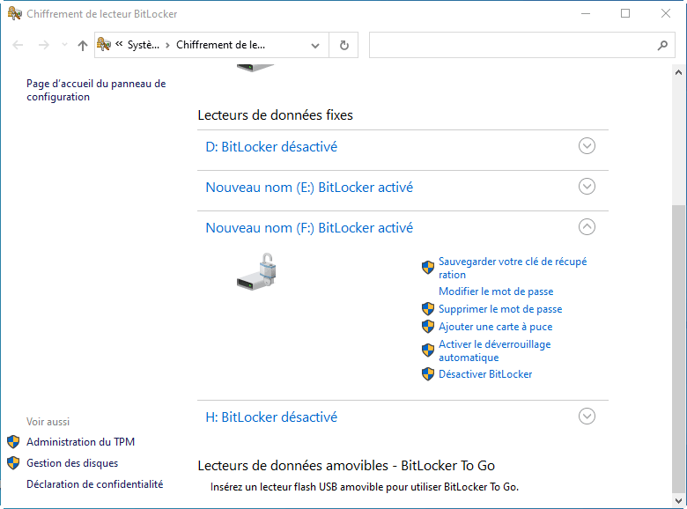
Task: Click Ajouter une carte à puce
Action: tap(496, 327)
